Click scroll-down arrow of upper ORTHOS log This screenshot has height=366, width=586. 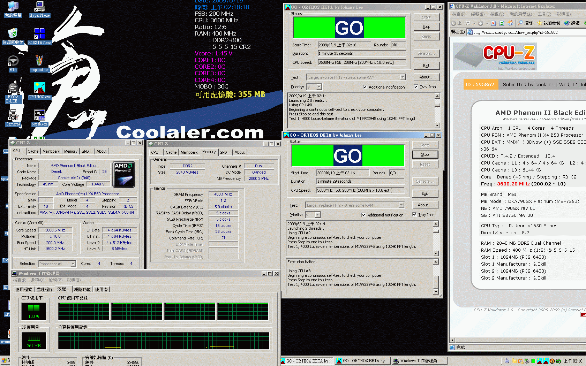coord(437,125)
